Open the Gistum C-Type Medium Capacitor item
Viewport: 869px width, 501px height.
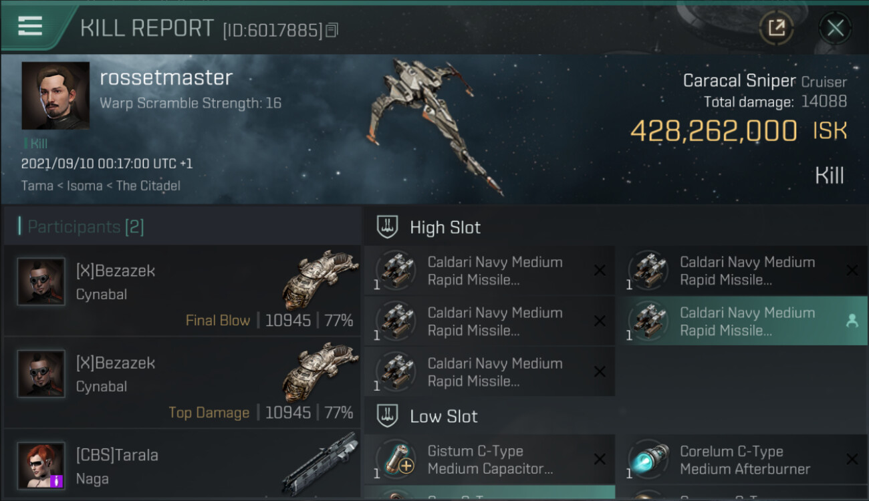pyautogui.click(x=489, y=460)
